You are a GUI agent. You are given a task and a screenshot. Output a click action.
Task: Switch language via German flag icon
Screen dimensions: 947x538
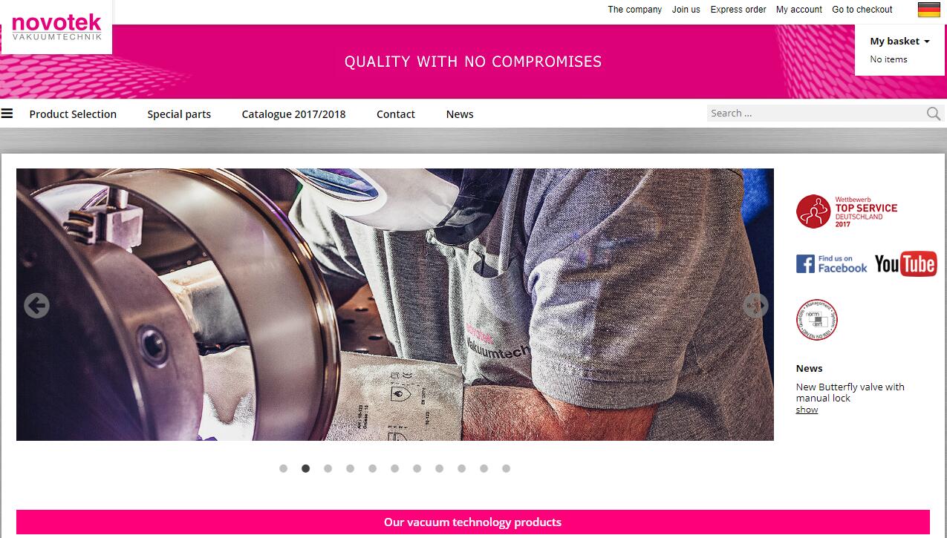click(928, 10)
